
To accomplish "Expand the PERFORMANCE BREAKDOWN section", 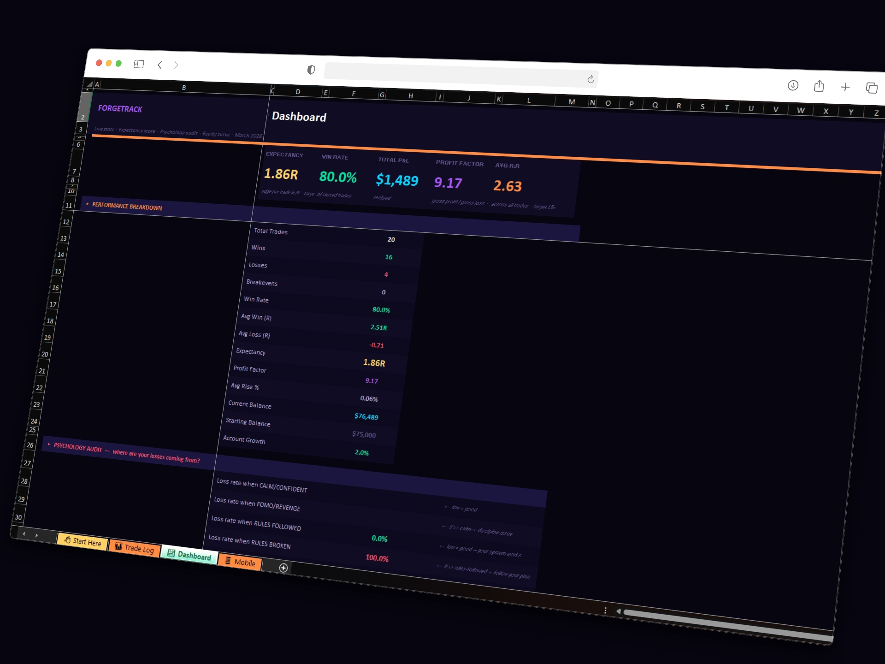I will [x=88, y=204].
